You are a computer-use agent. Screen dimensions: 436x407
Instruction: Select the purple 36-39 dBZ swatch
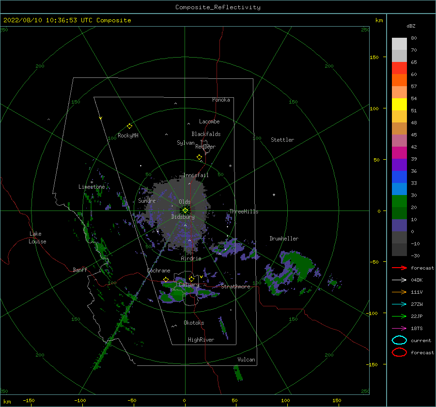(x=399, y=165)
